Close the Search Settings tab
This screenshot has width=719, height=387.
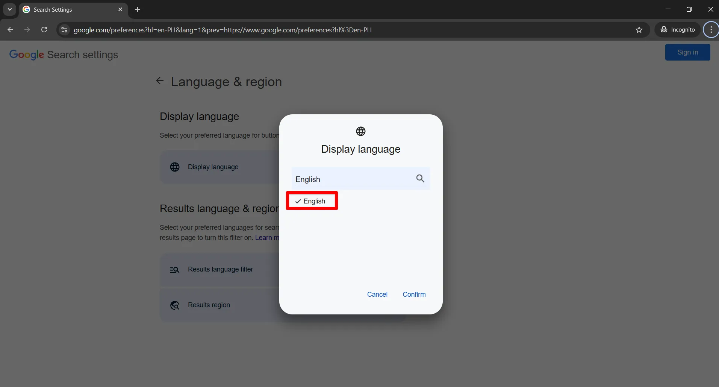tap(120, 9)
